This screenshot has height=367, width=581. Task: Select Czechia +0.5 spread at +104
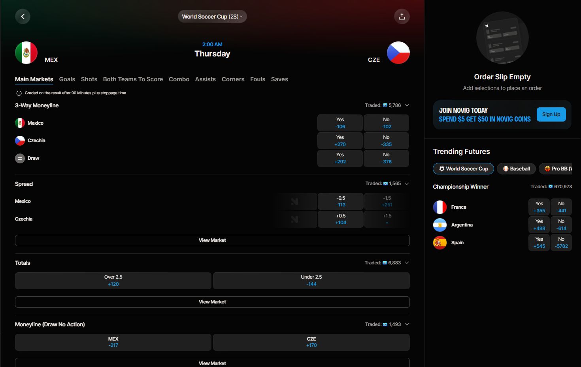click(341, 219)
